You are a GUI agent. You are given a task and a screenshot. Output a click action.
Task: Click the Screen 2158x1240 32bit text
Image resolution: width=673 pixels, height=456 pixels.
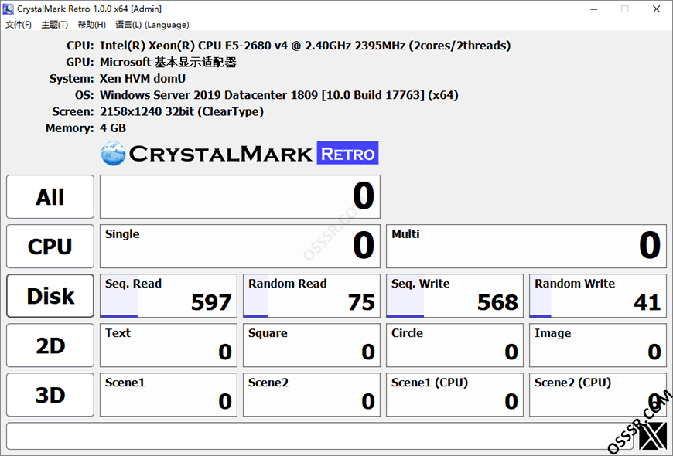tap(182, 111)
